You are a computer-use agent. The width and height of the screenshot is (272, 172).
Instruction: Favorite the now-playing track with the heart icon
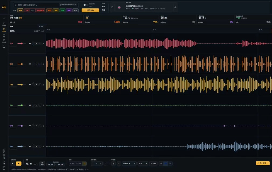tap(112, 7)
